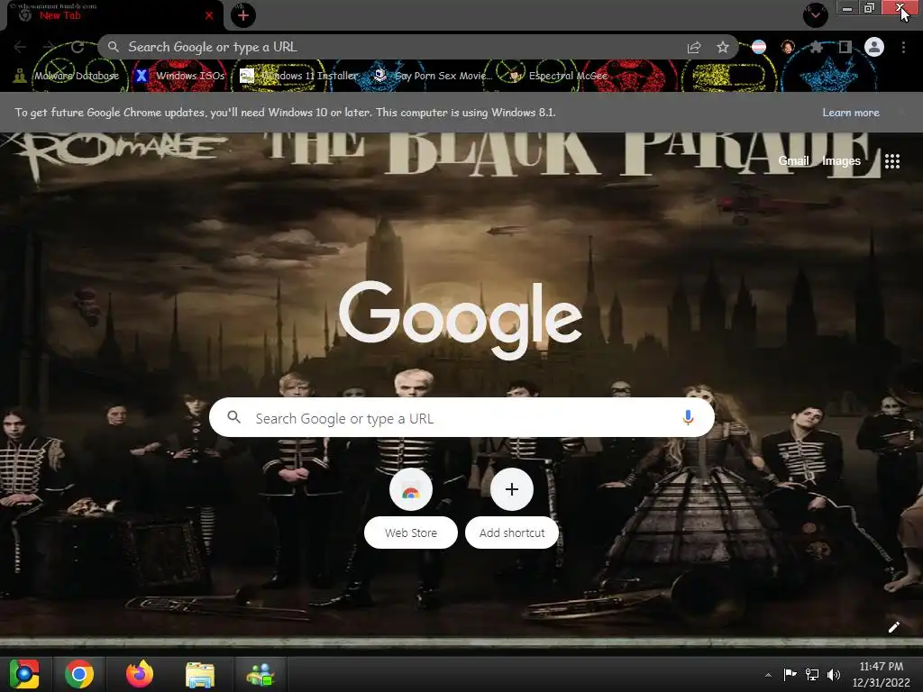Click the Google logo
Viewport: 923px width, 692px height.
tap(461, 320)
